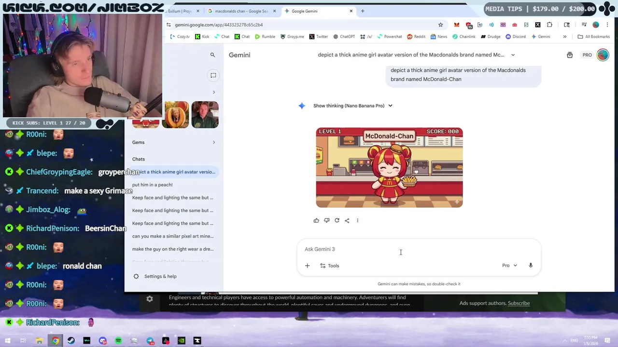The image size is (618, 347).
Task: Click the address bar URL
Action: pos(219,25)
